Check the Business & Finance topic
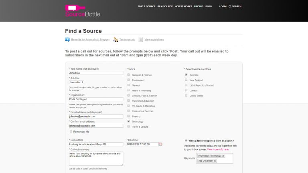Viewport: 308px width, 173px height. point(128,75)
